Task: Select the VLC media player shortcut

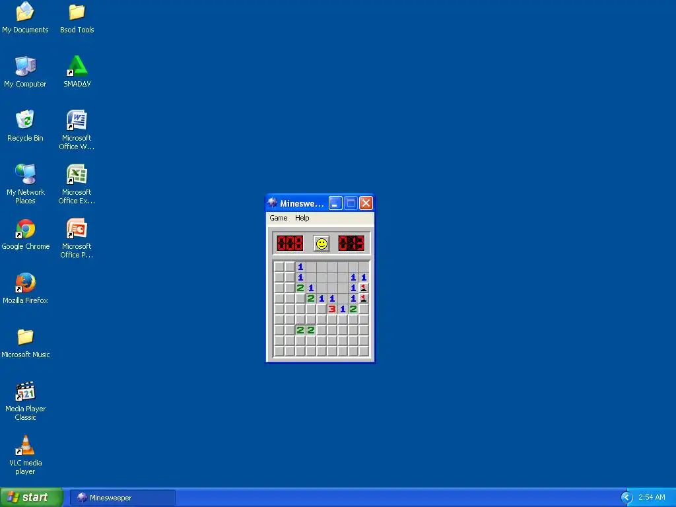Action: point(25,455)
